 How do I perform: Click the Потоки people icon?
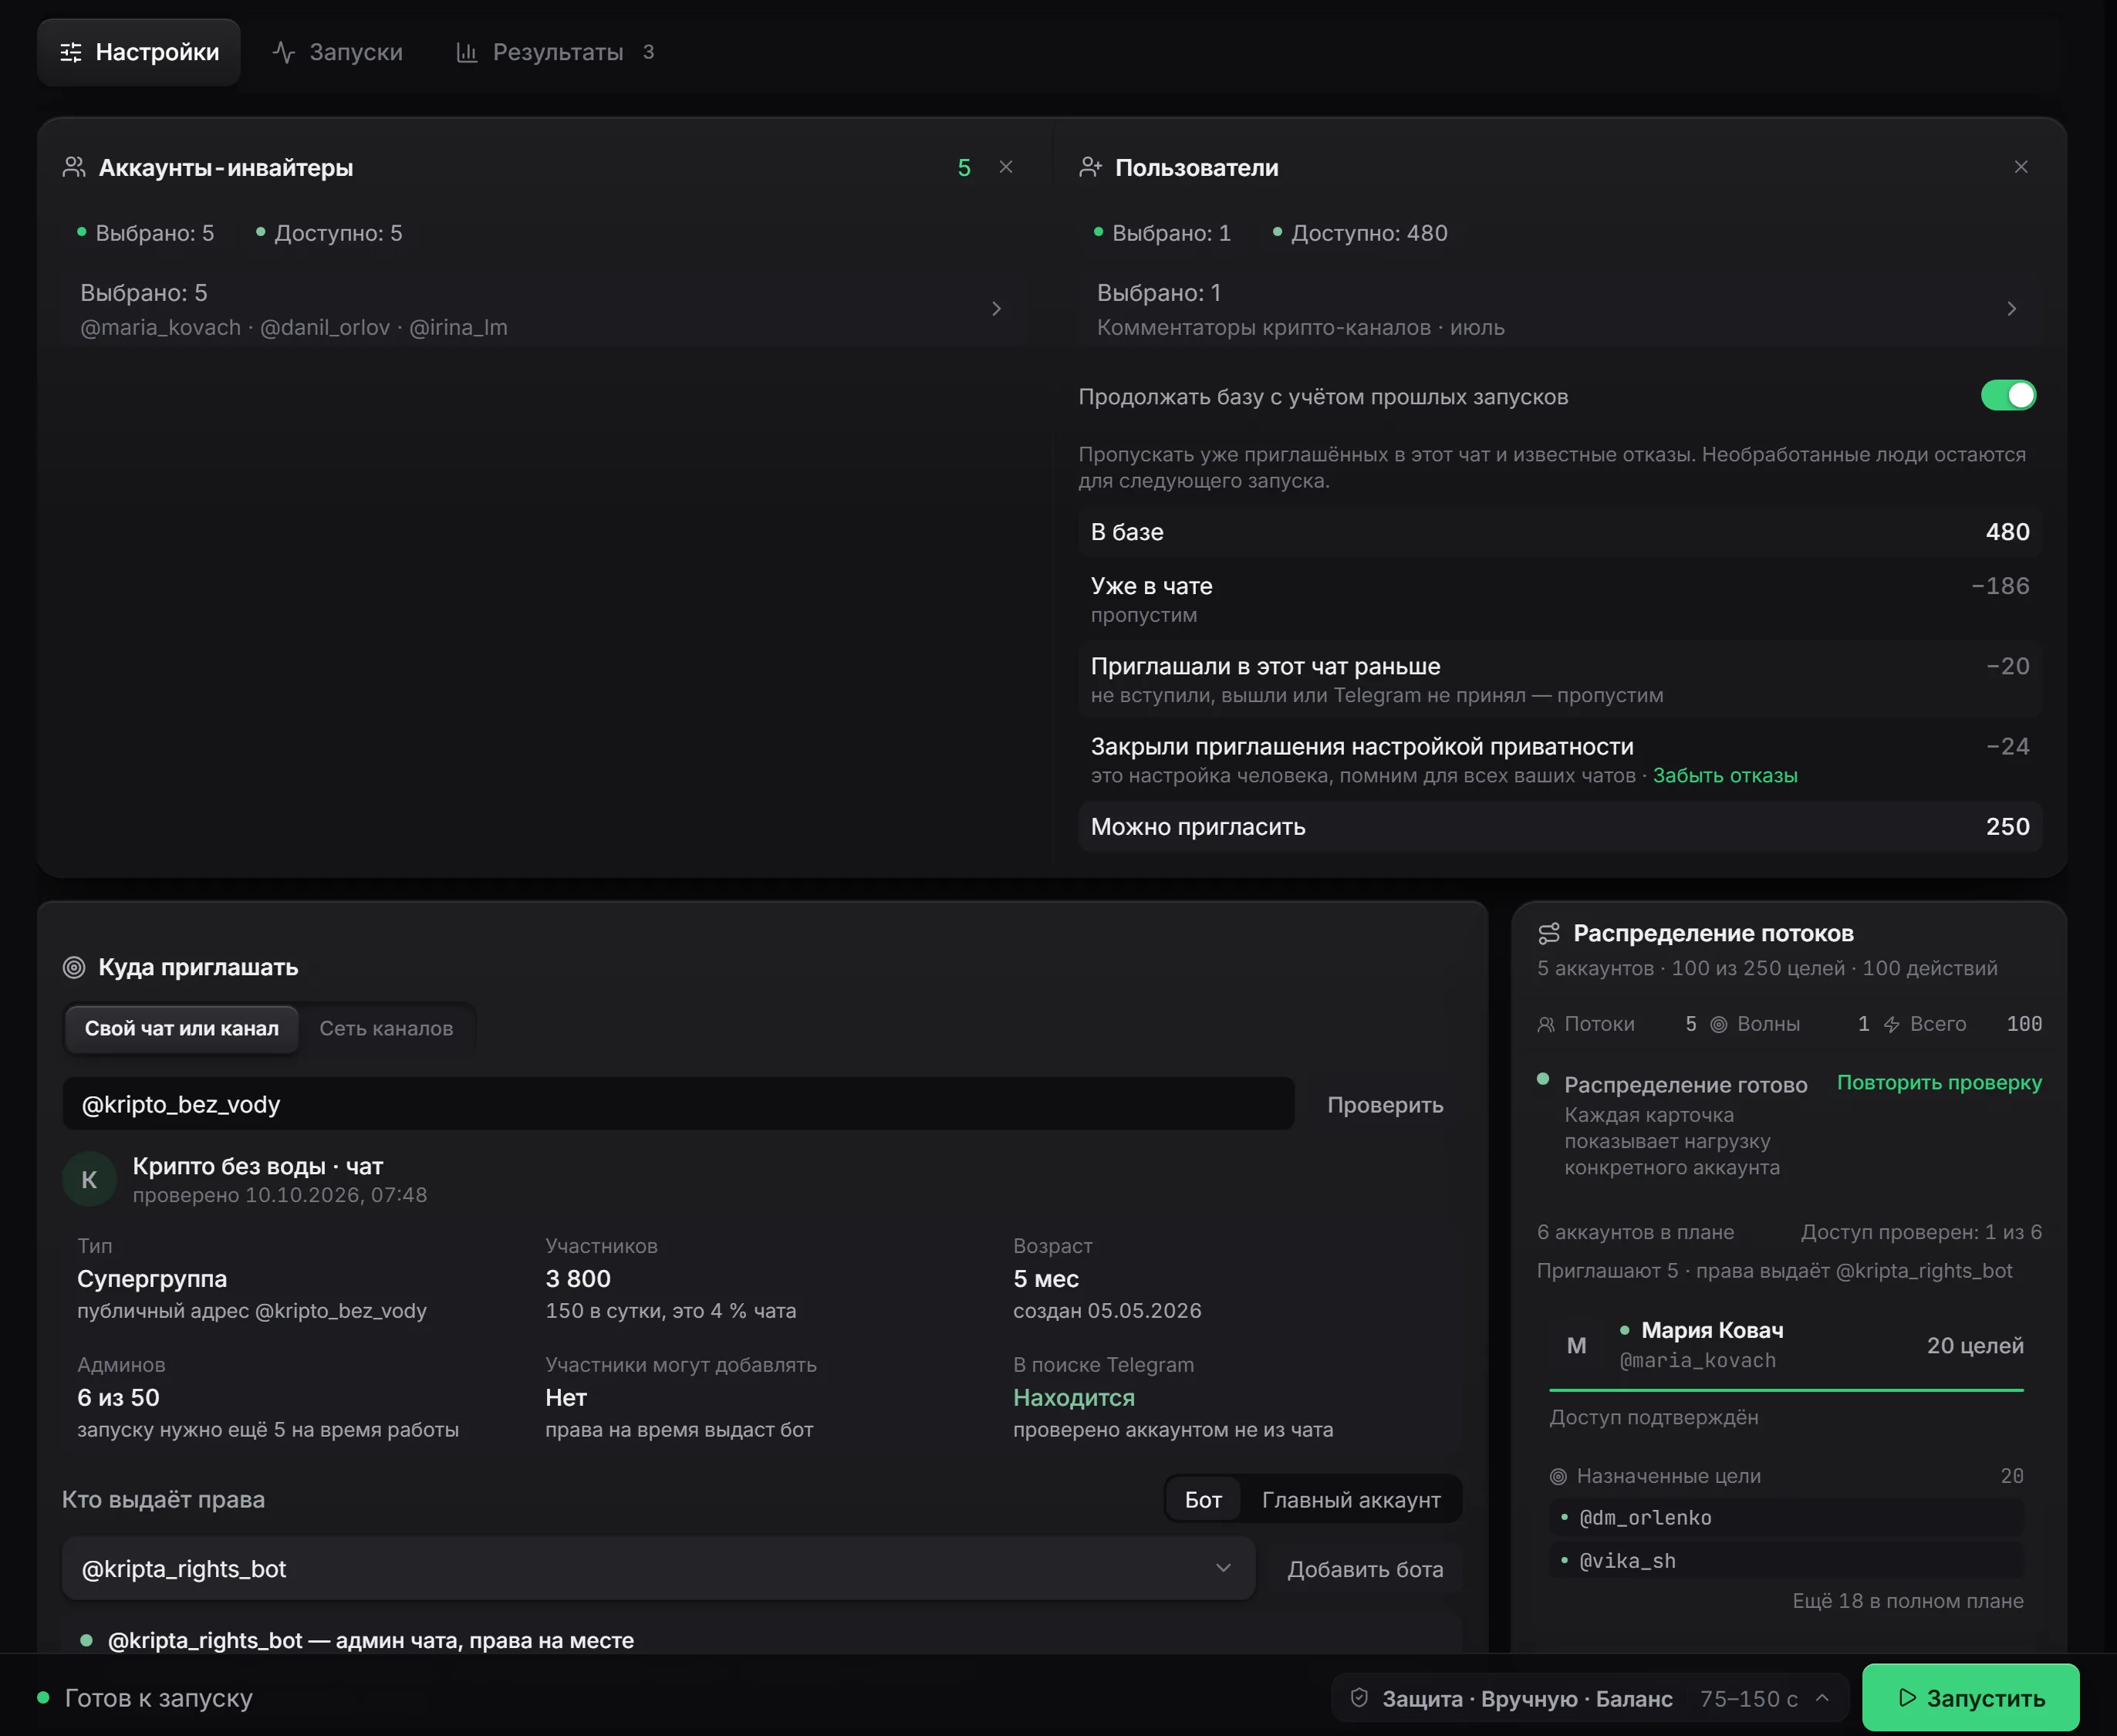click(1546, 1024)
